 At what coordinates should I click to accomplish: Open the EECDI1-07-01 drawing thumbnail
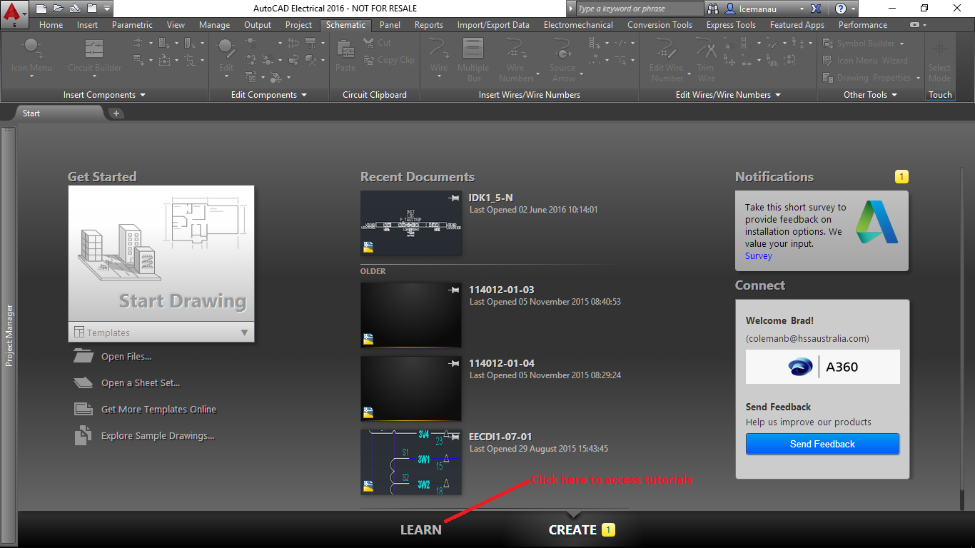[411, 462]
